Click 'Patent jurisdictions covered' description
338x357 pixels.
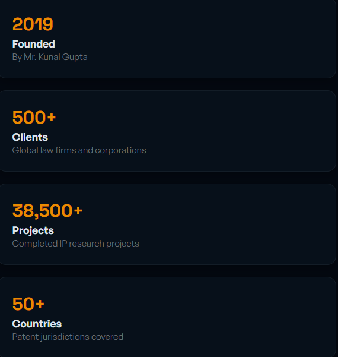pyautogui.click(x=68, y=337)
